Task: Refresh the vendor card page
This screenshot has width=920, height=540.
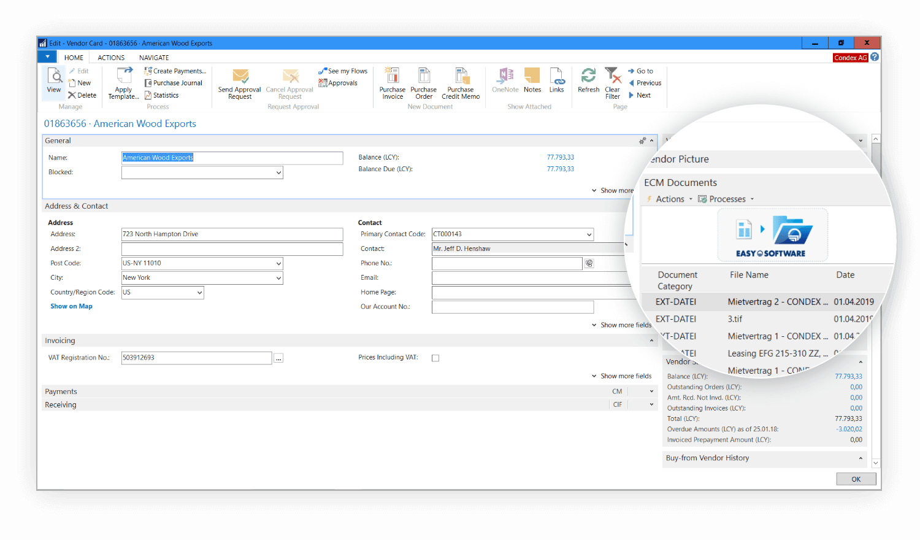Action: [589, 80]
